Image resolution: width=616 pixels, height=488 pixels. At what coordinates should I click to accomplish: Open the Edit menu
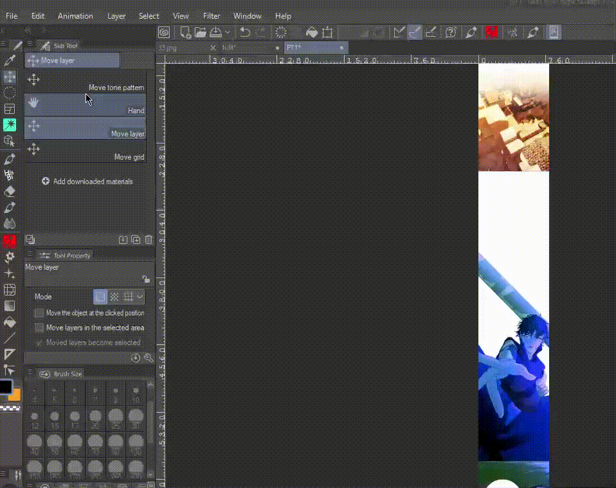click(x=38, y=16)
